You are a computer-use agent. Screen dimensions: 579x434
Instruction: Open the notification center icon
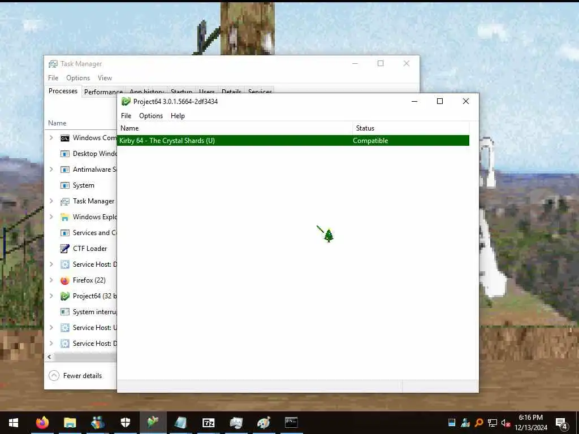561,424
